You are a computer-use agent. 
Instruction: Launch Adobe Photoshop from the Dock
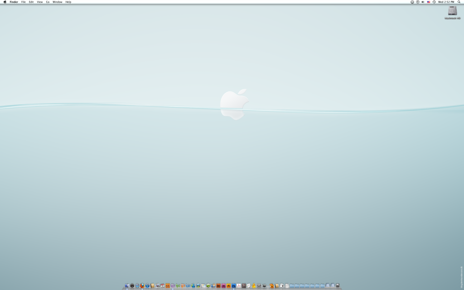pos(234,286)
